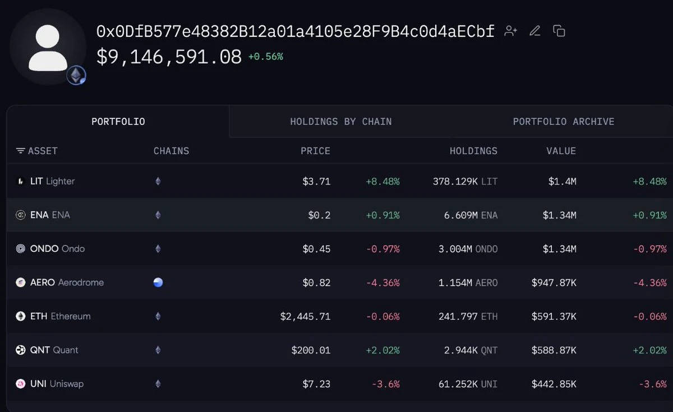Click the LIT Lighter token icon
Viewport: 673px width, 412px height.
[x=20, y=182]
